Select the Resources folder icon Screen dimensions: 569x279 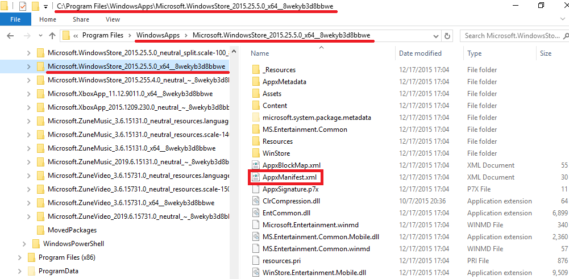pos(256,141)
